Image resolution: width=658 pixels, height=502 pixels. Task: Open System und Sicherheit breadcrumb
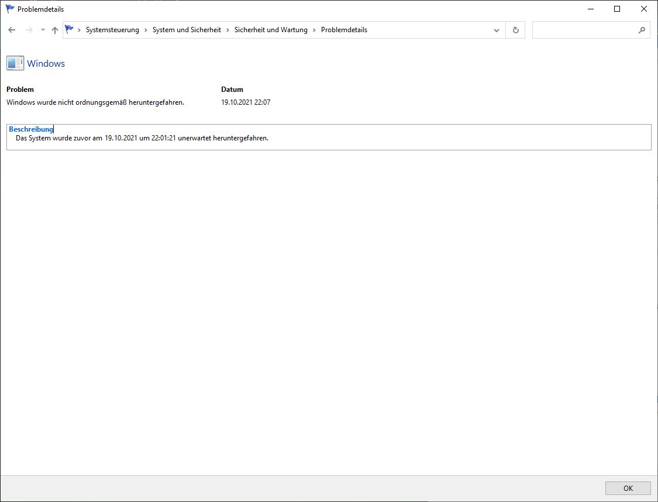(x=187, y=30)
